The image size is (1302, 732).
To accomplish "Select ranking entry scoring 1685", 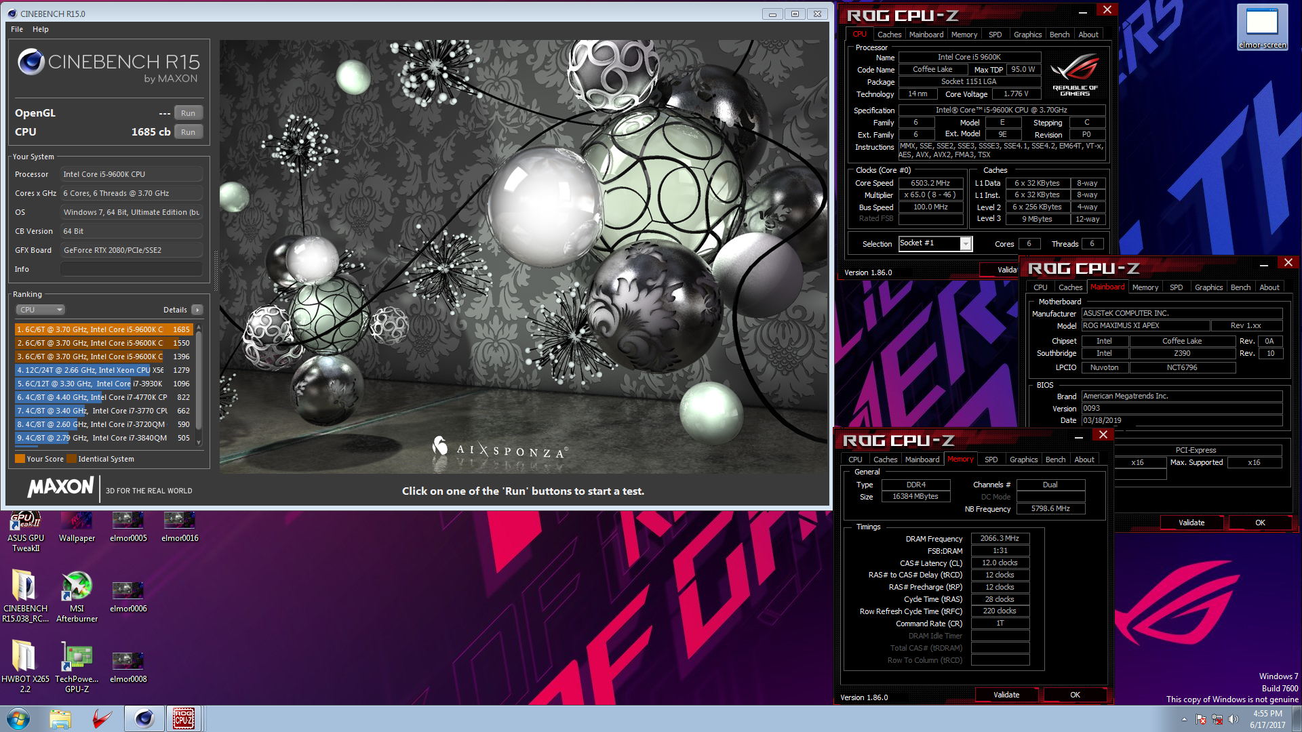I will click(104, 329).
